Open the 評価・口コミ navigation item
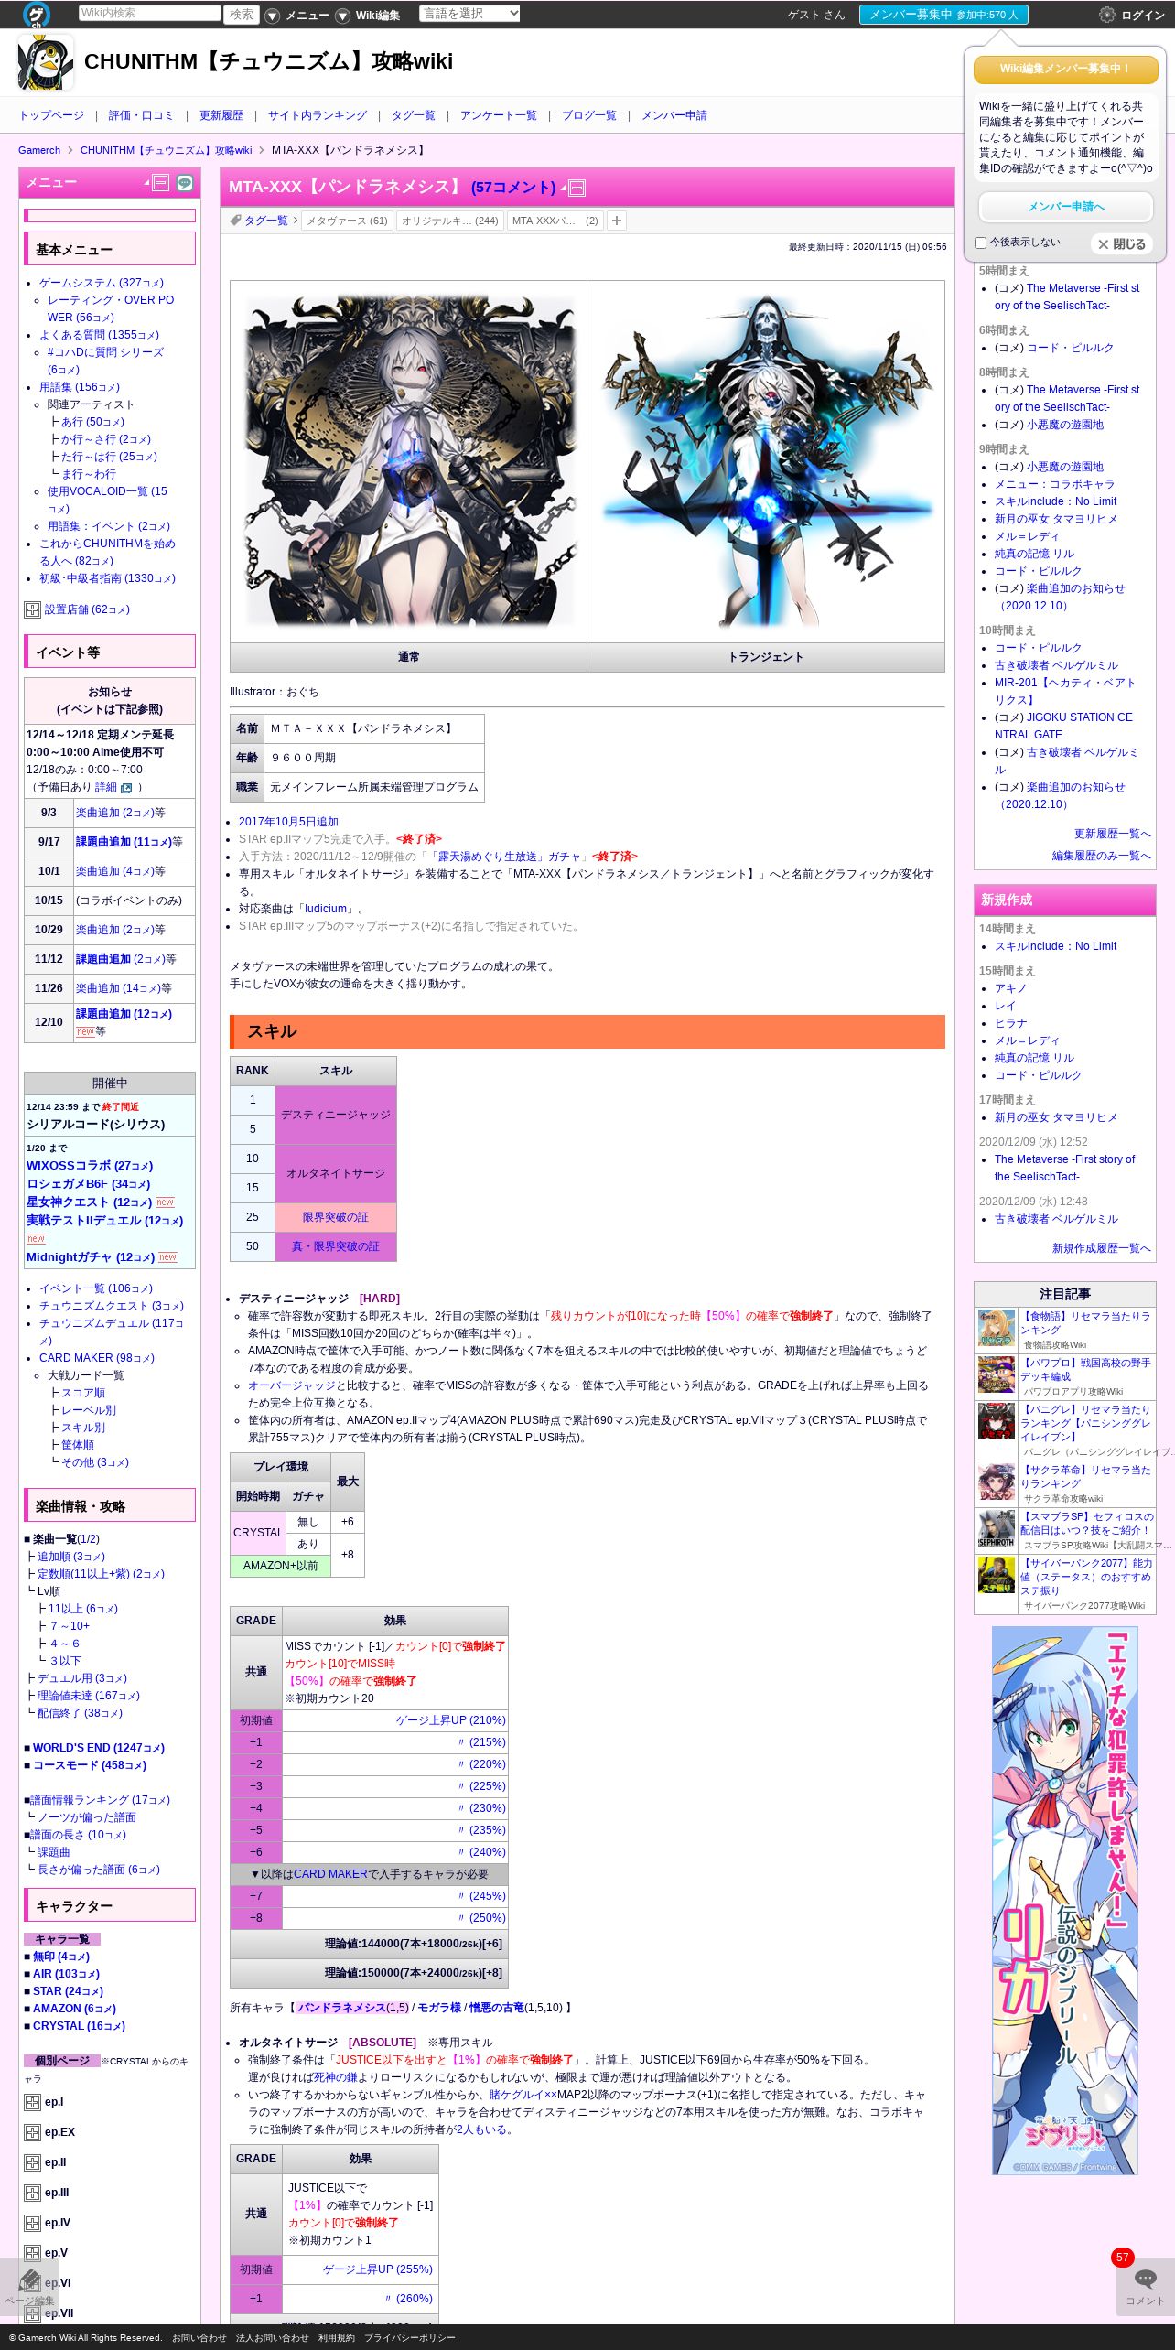Image resolution: width=1175 pixels, height=2350 pixels. [x=141, y=115]
